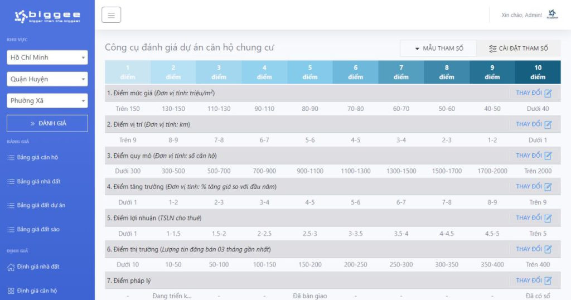The height and width of the screenshot is (300, 571).
Task: Click edit icon for Điểm vị trí
Action: click(548, 124)
